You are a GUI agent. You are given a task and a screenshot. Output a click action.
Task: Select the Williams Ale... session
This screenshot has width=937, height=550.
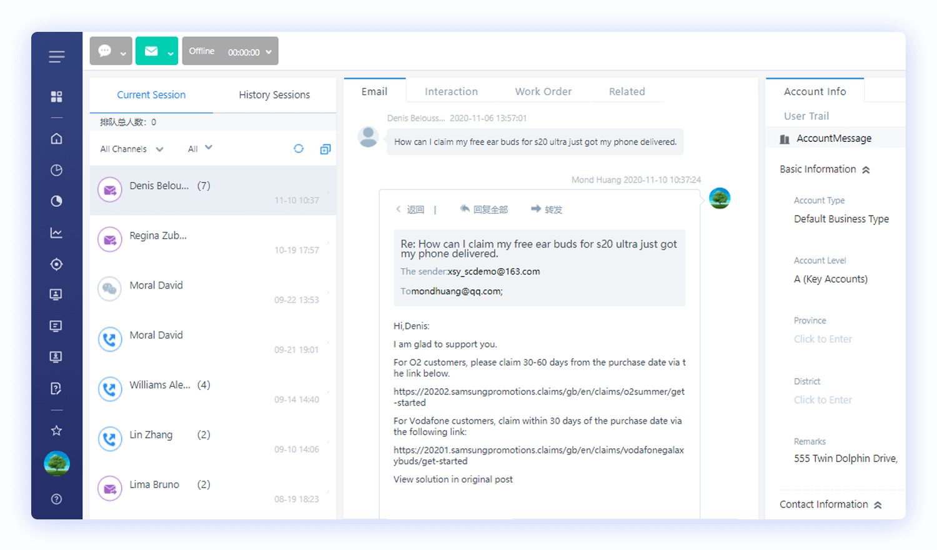(213, 391)
